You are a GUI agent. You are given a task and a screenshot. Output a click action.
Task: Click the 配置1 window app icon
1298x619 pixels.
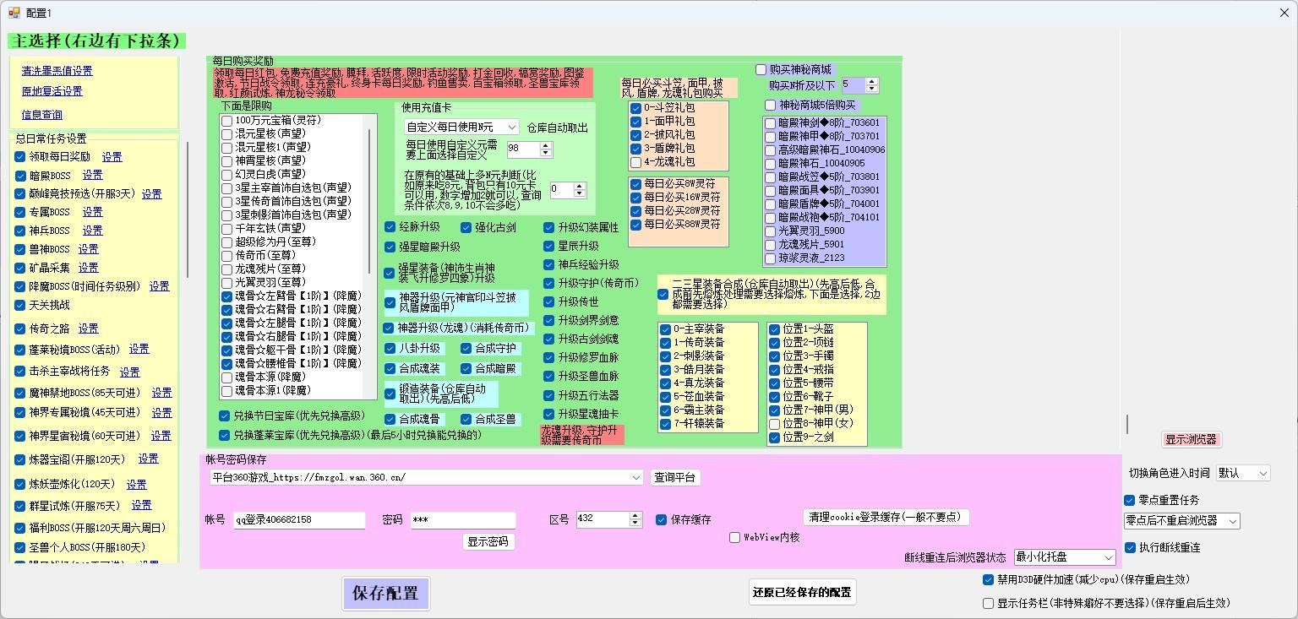14,13
